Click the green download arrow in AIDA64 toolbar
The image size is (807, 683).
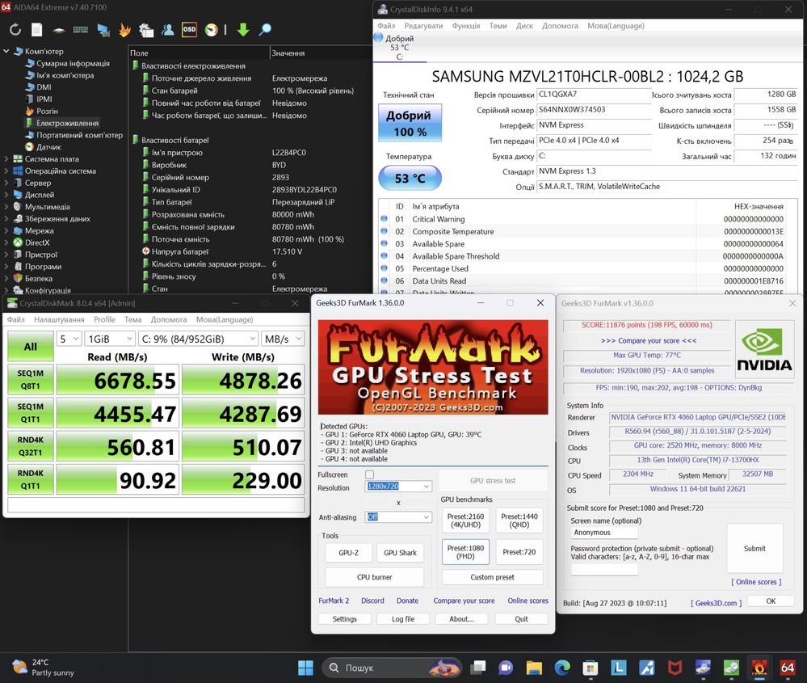coord(243,30)
